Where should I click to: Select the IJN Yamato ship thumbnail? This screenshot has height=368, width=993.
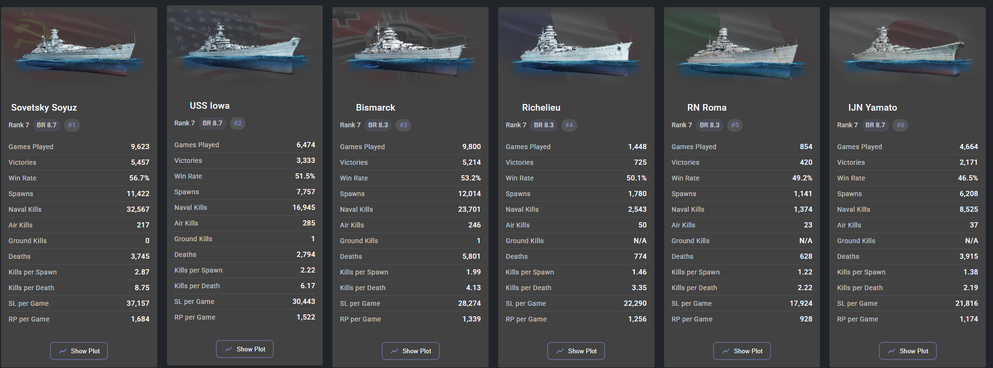(x=907, y=50)
